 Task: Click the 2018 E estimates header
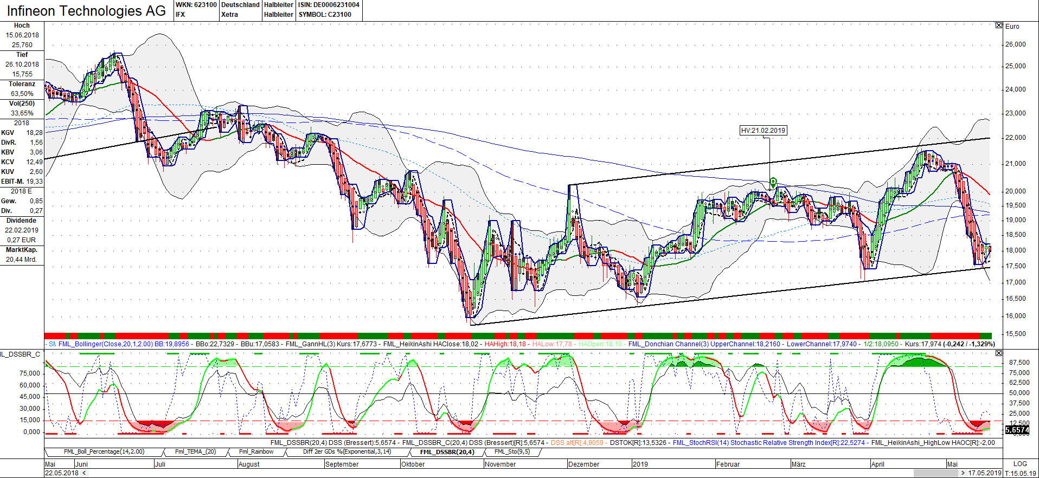[x=22, y=191]
